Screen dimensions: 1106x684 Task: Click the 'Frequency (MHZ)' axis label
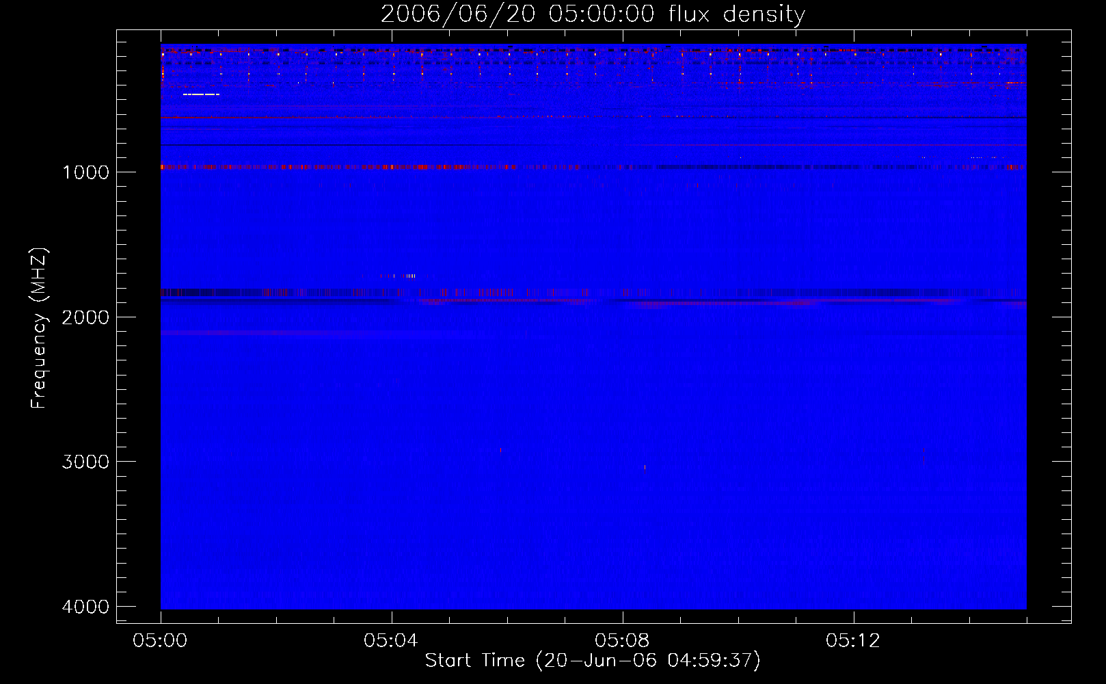point(39,328)
